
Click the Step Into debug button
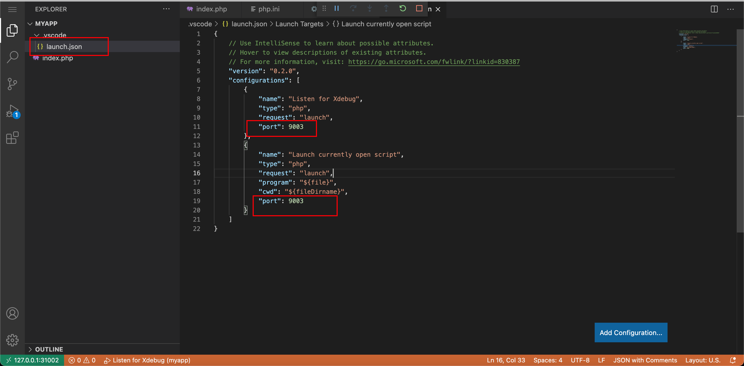[369, 8]
